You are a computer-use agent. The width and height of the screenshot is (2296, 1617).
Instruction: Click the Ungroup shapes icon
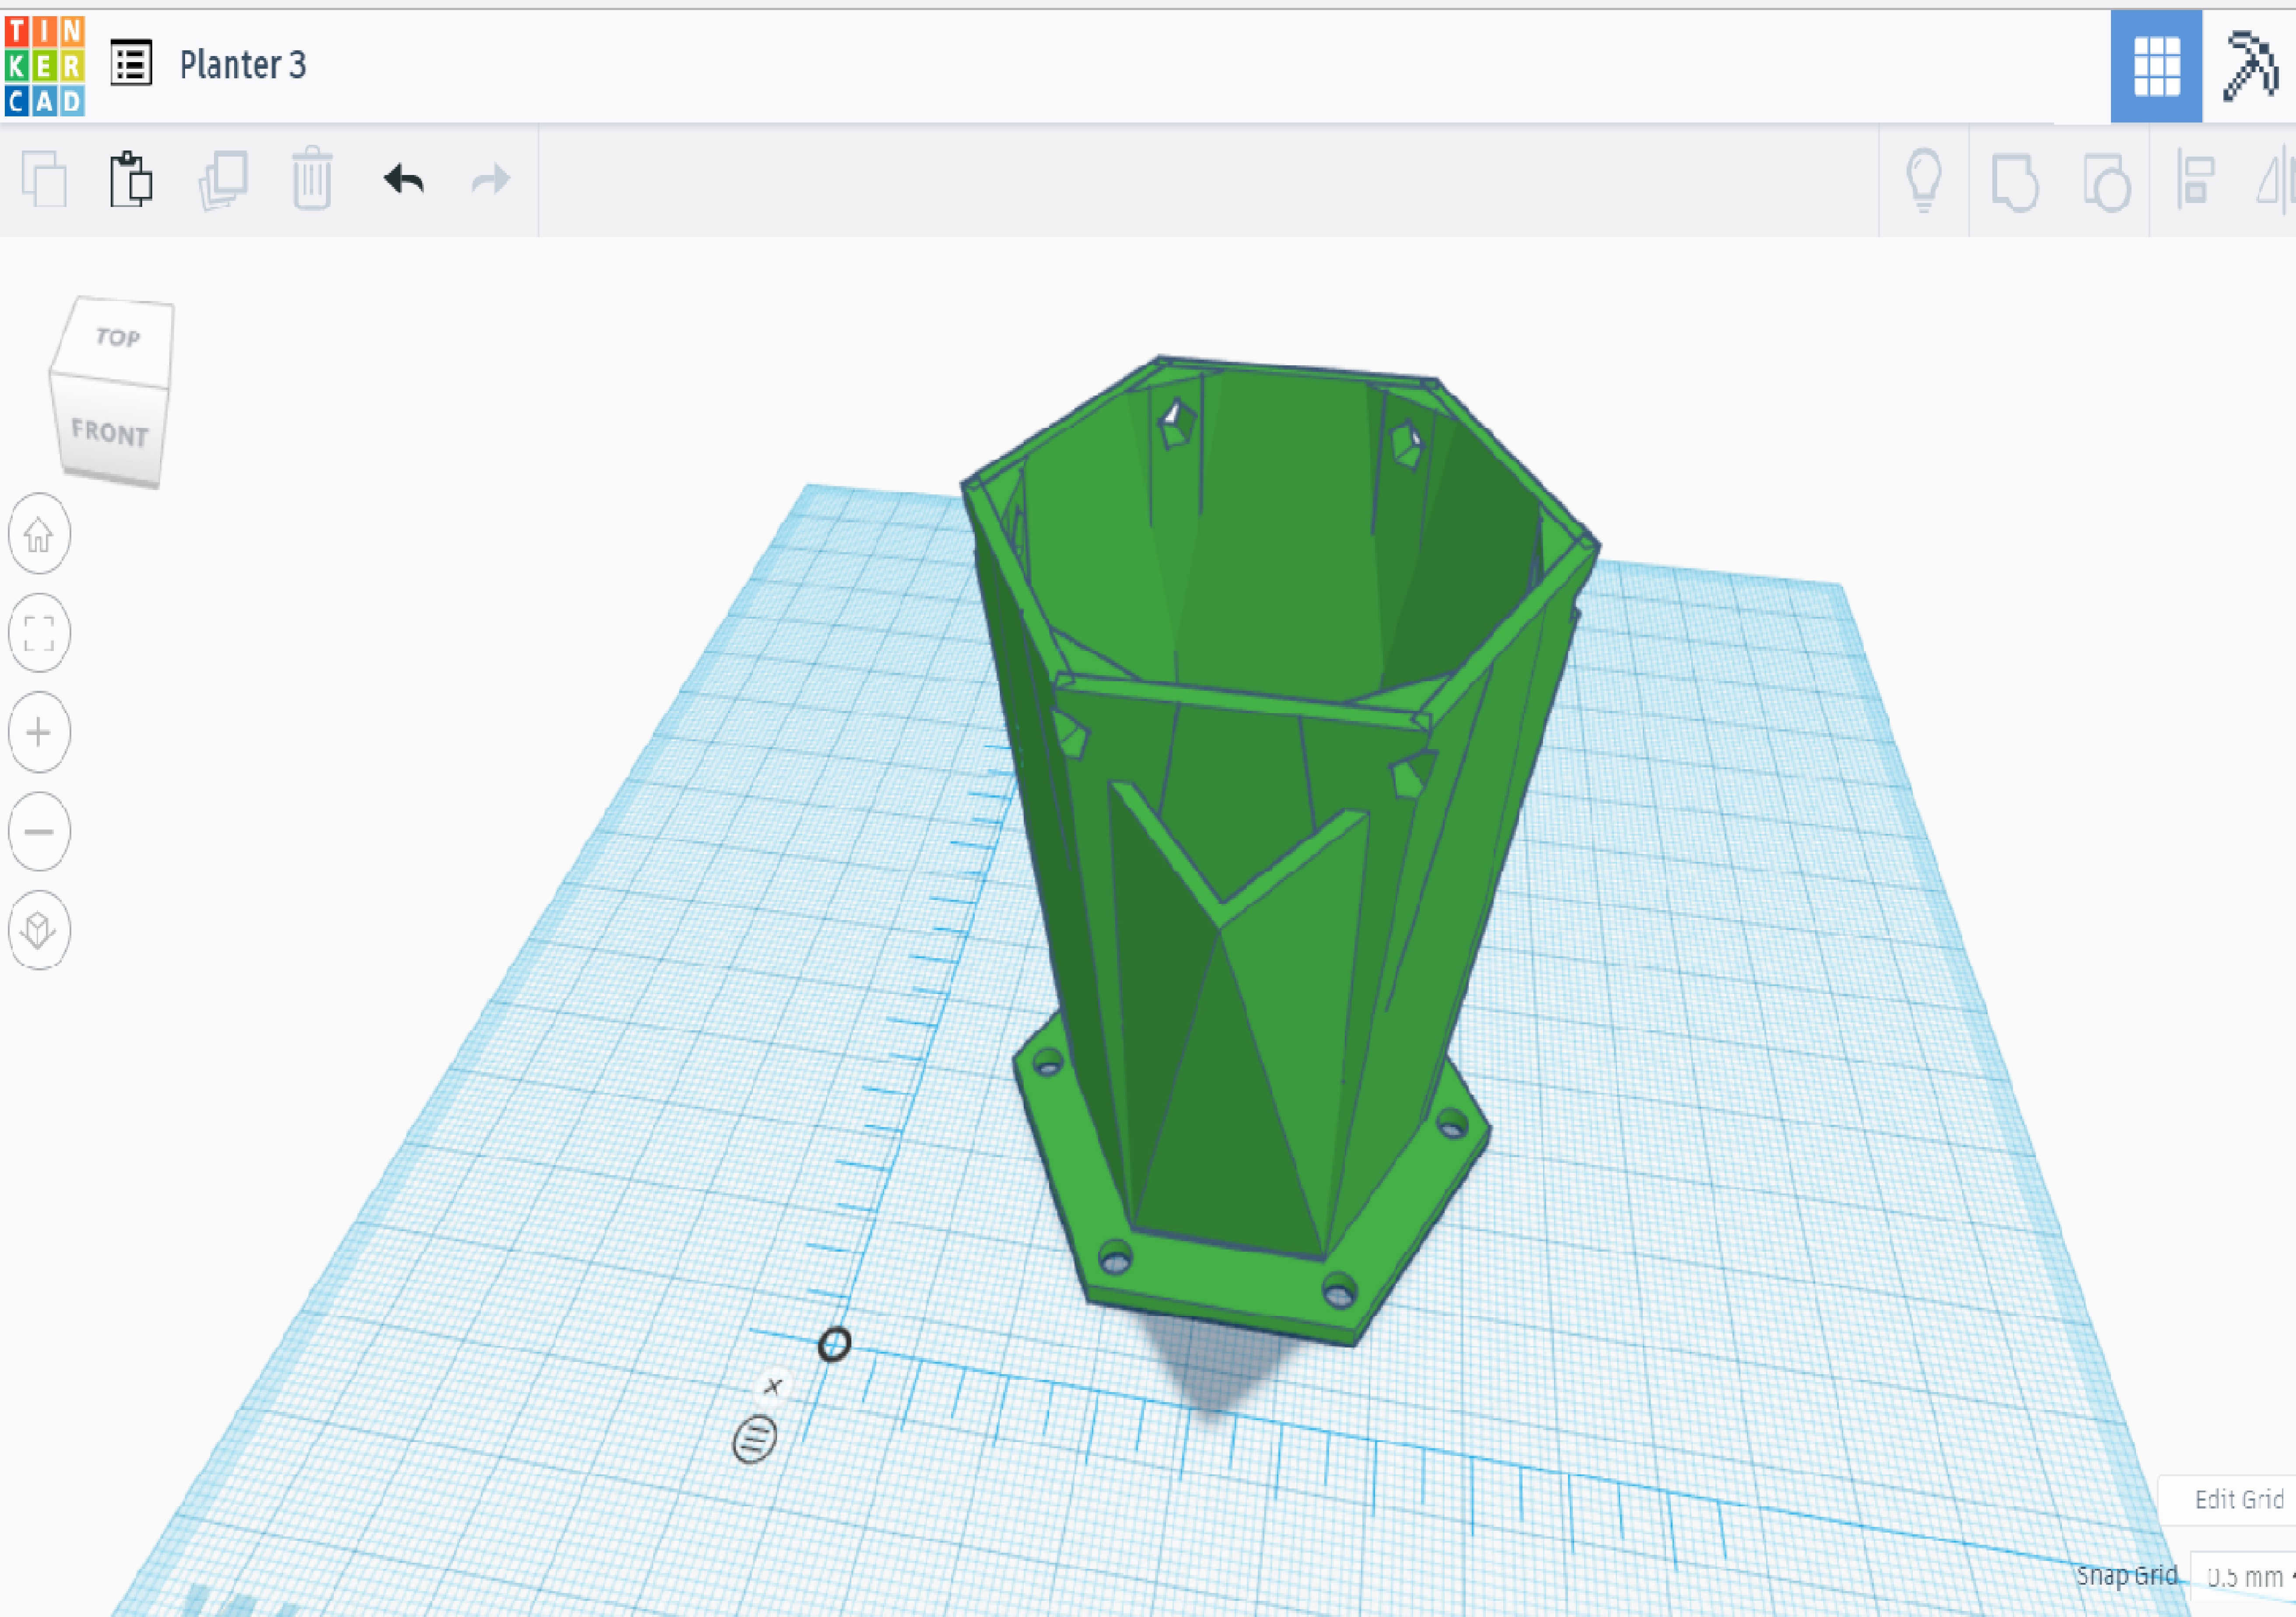click(2106, 182)
